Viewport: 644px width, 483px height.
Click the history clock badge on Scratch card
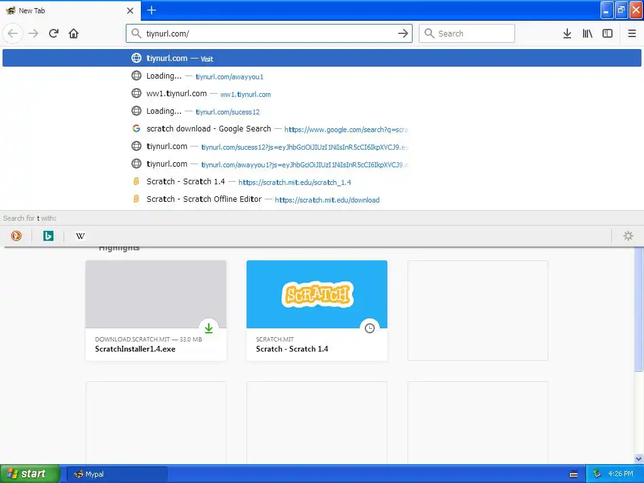tap(370, 328)
